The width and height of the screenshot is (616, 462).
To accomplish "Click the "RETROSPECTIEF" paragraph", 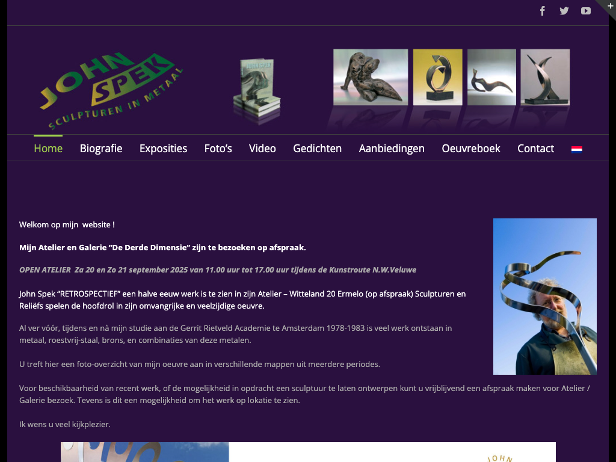I will tap(242, 300).
